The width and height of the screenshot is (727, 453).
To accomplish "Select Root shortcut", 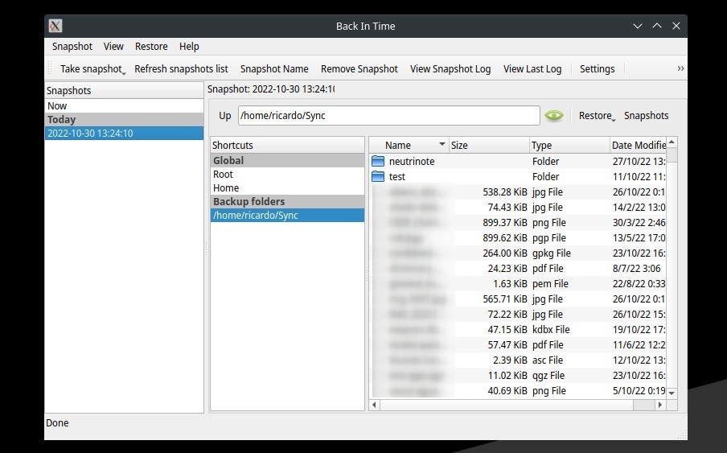I will tap(287, 175).
